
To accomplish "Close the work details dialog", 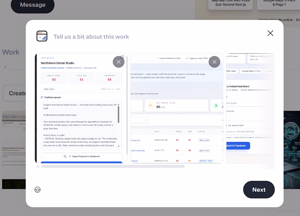I will [x=270, y=33].
